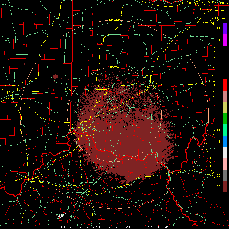Click the magenta UK color swatch in legend
Viewport: 229px width, 229px height.
coord(225,40)
